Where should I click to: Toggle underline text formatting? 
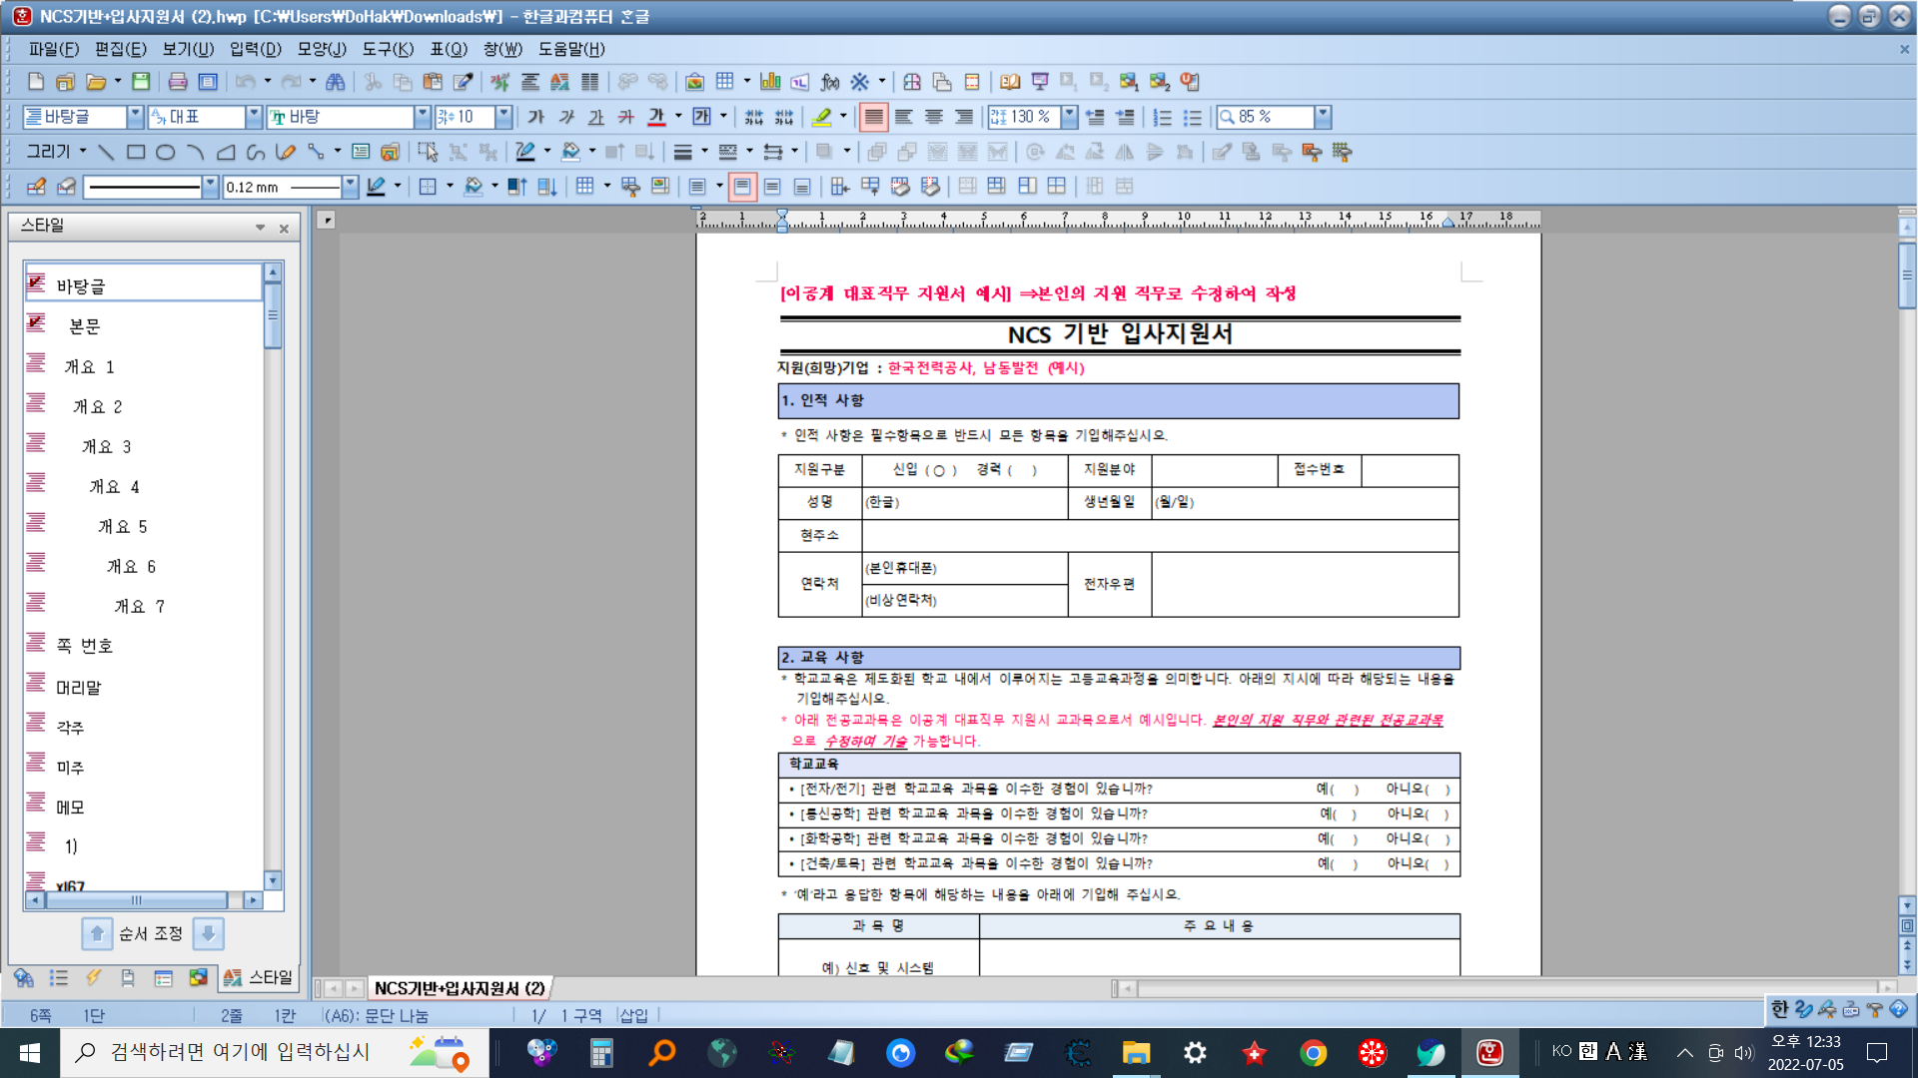click(596, 117)
